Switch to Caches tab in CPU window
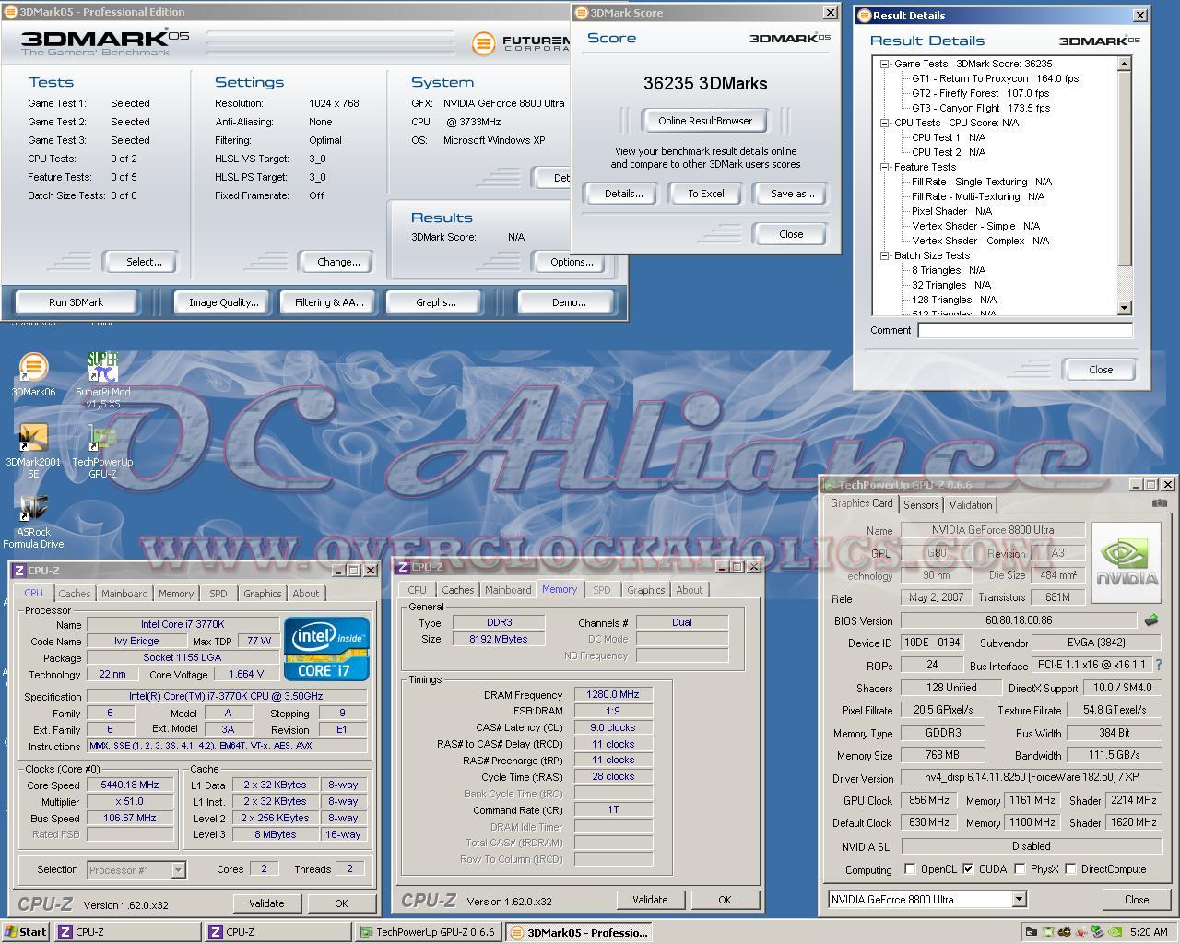This screenshot has height=944, width=1180. (75, 594)
